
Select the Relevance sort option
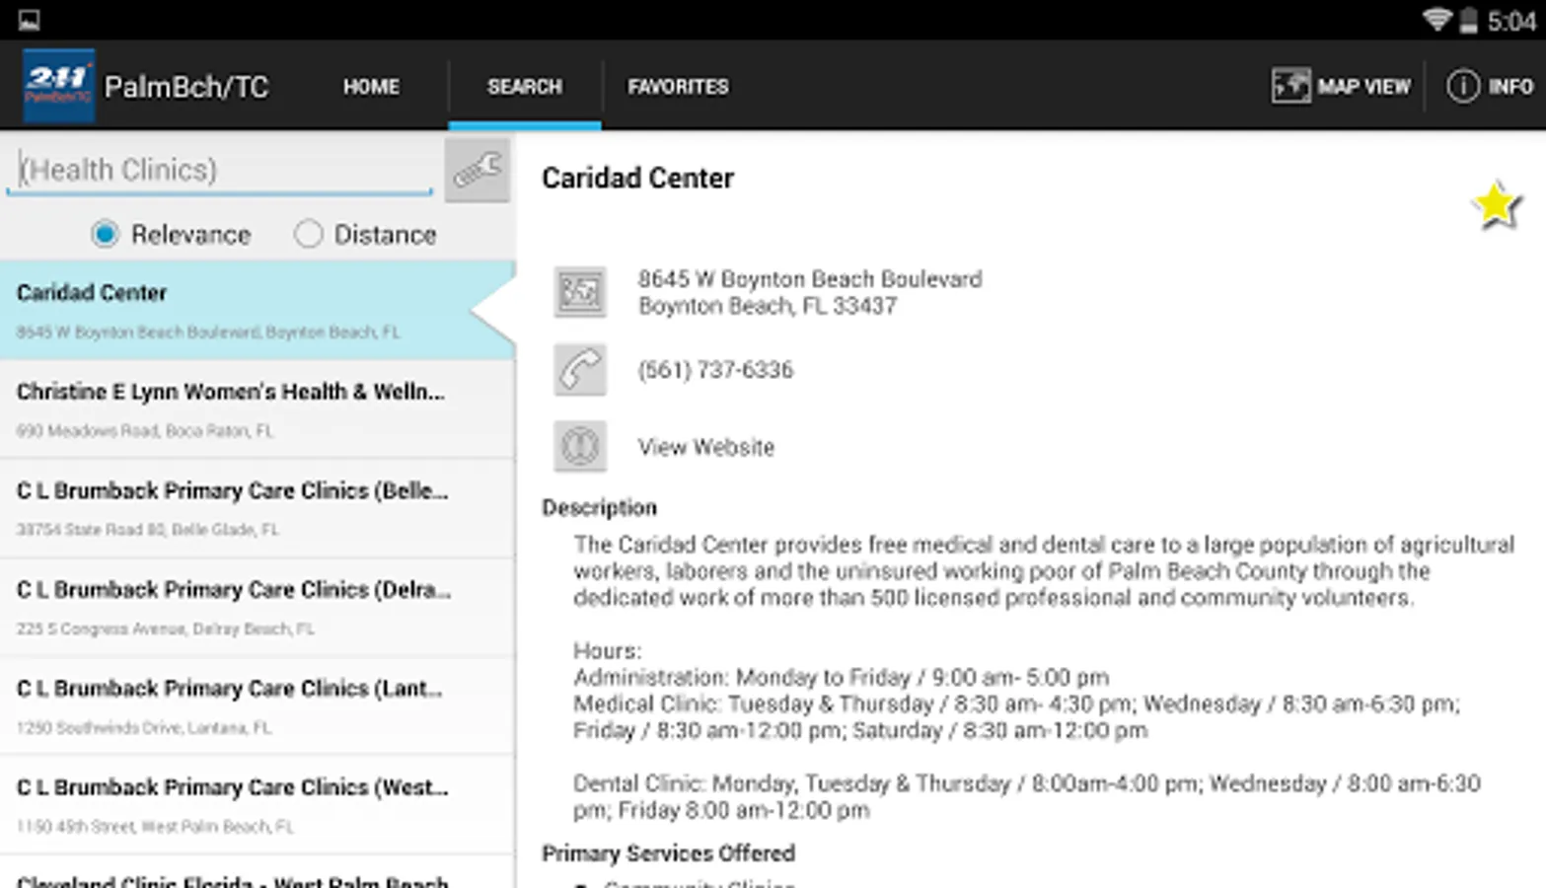171,234
